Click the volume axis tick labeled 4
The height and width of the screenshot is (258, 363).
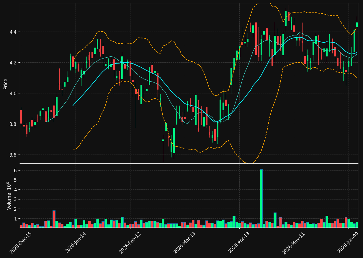point(15,190)
